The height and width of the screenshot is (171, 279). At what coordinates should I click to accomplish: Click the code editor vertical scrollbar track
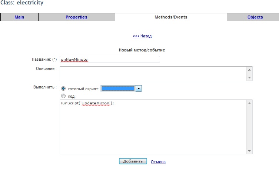click(x=250, y=127)
